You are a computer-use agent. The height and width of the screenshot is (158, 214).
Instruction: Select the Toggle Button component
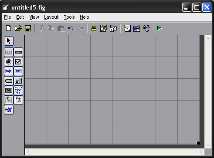click(x=9, y=91)
